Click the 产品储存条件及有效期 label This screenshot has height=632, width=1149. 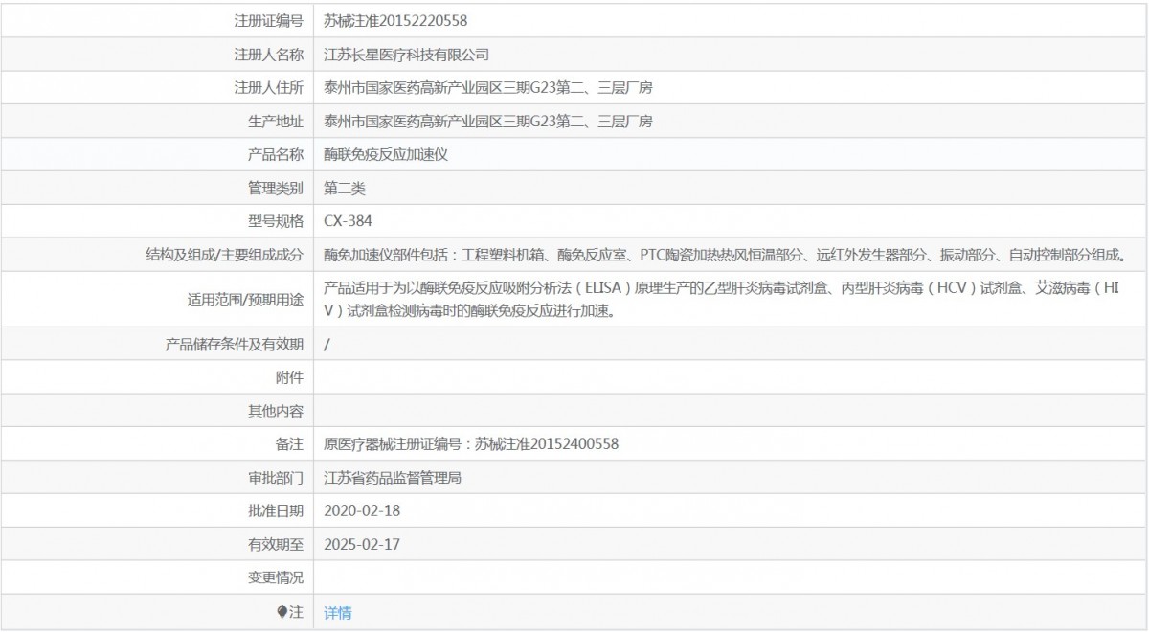235,344
